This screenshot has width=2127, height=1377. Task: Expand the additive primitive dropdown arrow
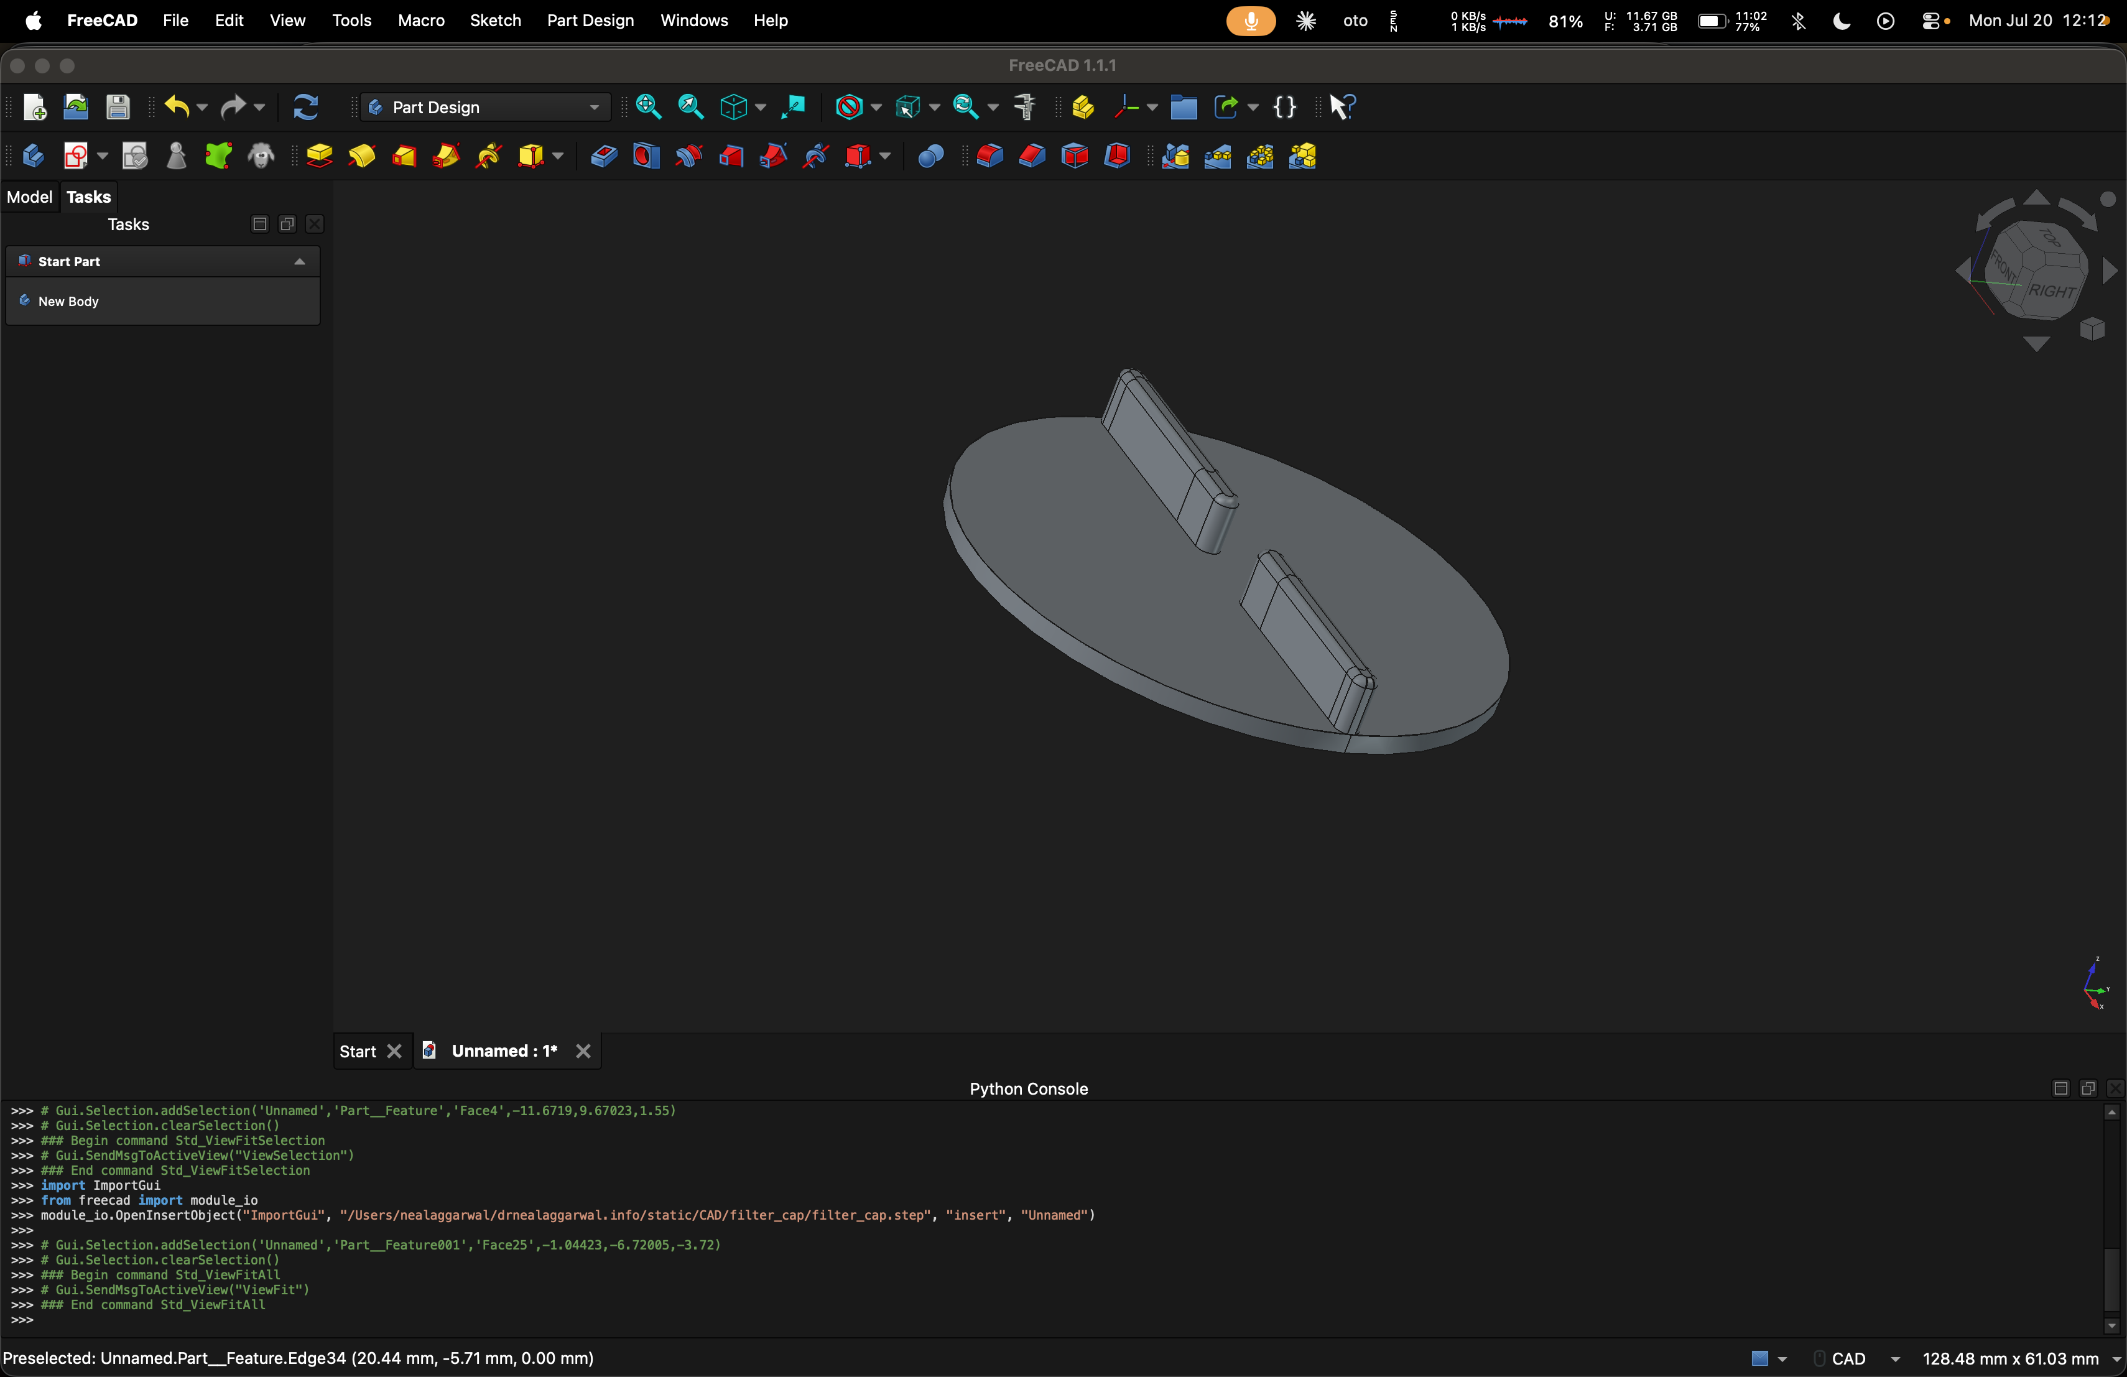click(558, 157)
